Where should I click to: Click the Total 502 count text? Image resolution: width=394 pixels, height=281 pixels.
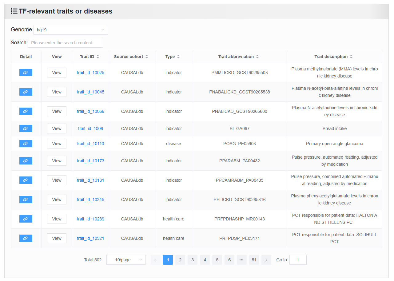(93, 260)
